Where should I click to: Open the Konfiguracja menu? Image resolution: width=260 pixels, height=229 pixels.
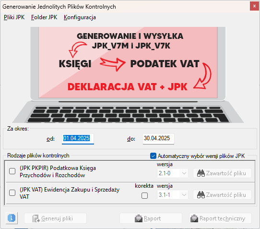click(80, 17)
